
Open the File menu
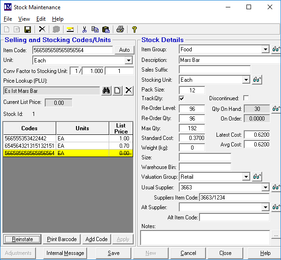pyautogui.click(x=8, y=19)
